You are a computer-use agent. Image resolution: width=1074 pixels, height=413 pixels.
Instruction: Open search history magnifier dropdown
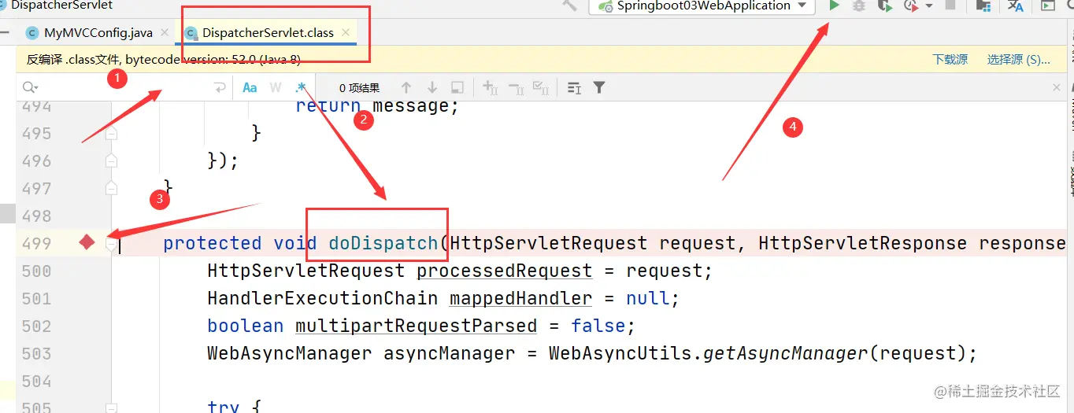coord(31,88)
